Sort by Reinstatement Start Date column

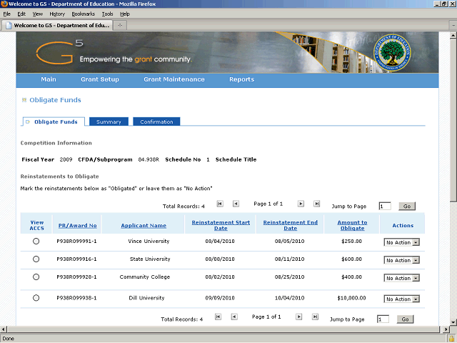pyautogui.click(x=221, y=225)
